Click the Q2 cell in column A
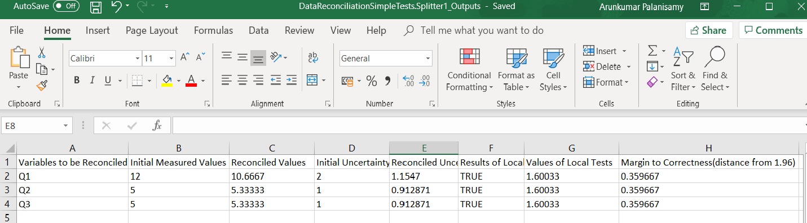Image resolution: width=807 pixels, height=223 pixels. click(72, 190)
